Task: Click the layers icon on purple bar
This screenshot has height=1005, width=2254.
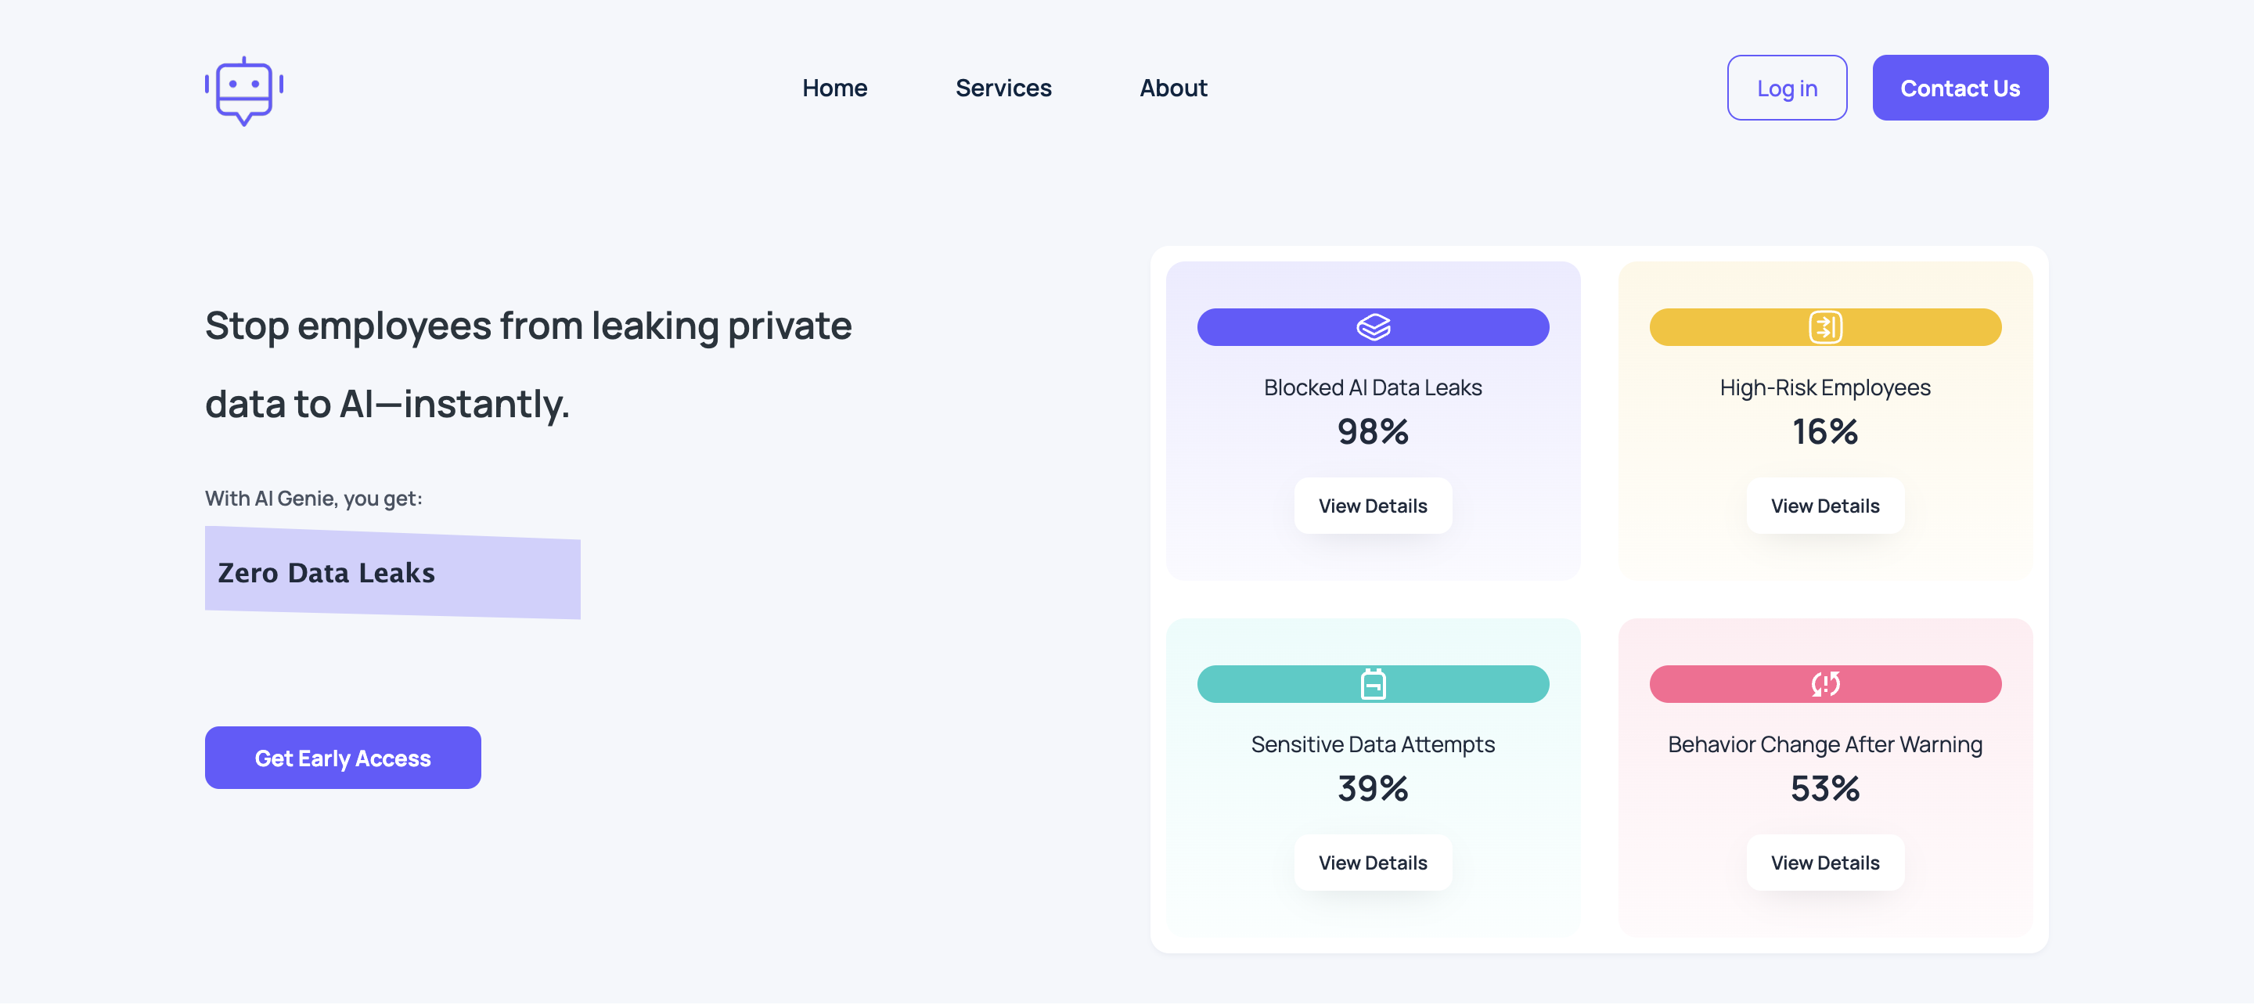Action: tap(1373, 326)
